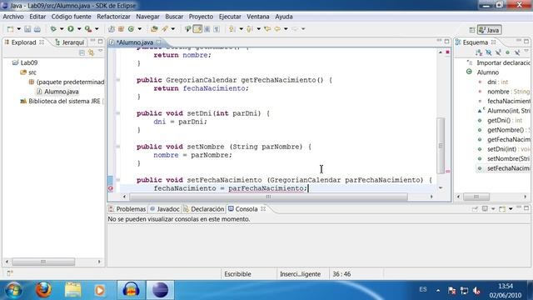533x300 pixels.
Task: Click the Java perspective button
Action: click(x=489, y=30)
